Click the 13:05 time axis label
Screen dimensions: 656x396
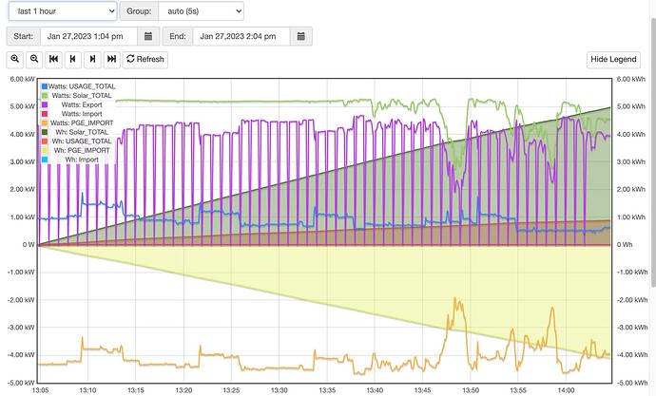pyautogui.click(x=40, y=390)
